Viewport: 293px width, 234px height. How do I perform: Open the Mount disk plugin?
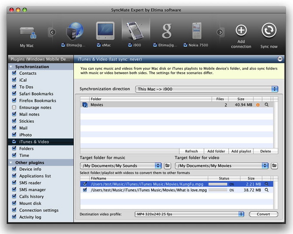[30, 203]
